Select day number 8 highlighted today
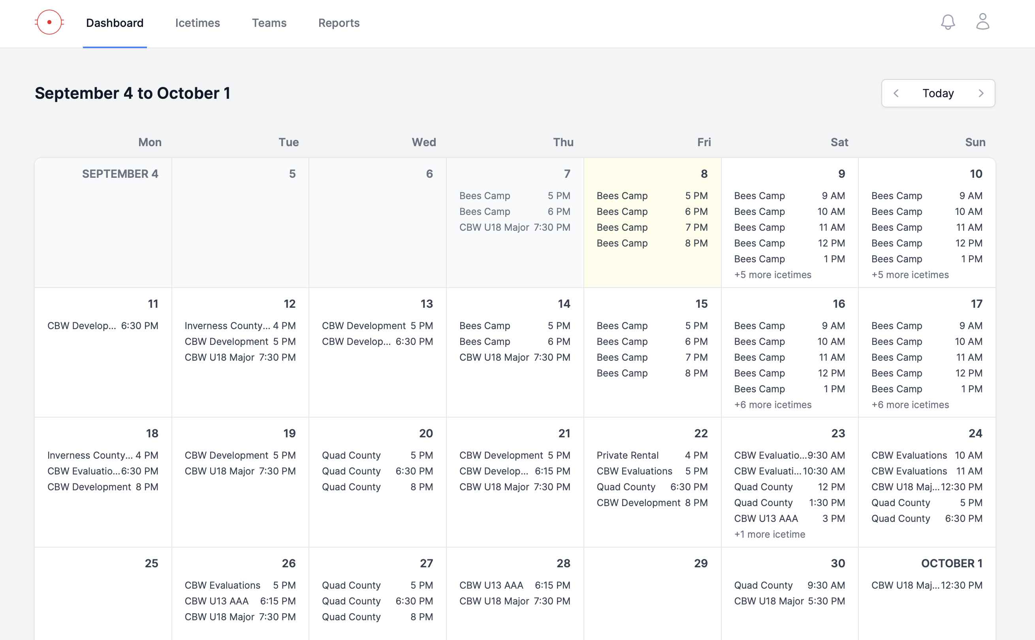Viewport: 1035px width, 640px height. coord(704,173)
